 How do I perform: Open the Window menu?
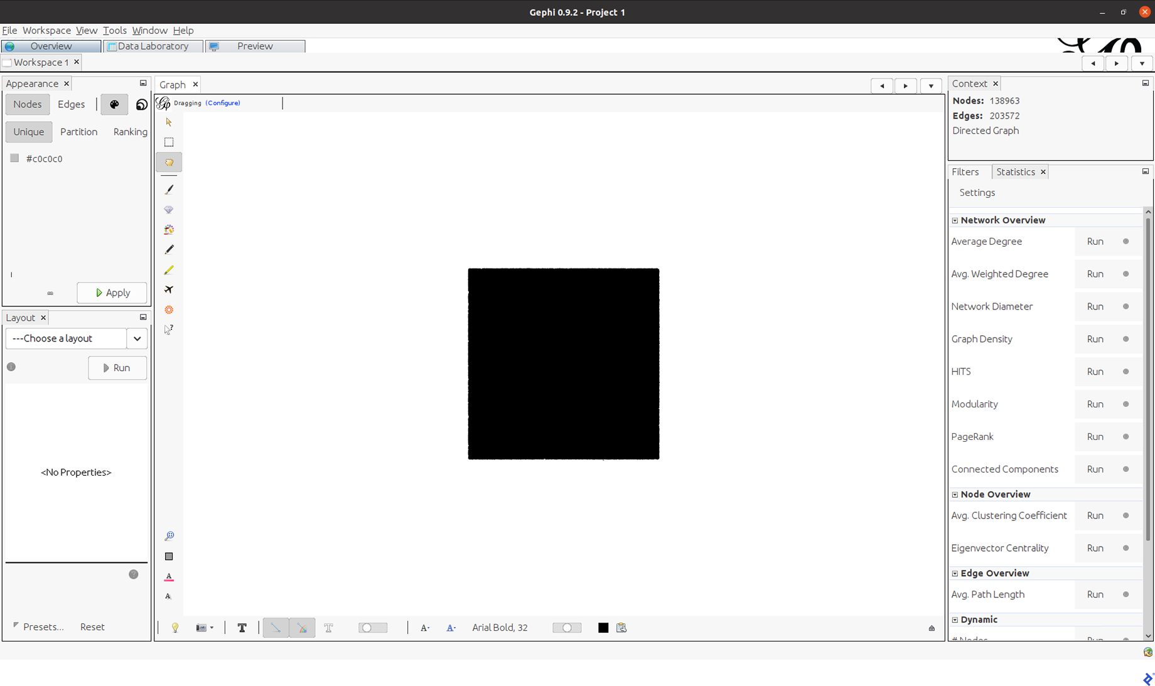tap(149, 30)
